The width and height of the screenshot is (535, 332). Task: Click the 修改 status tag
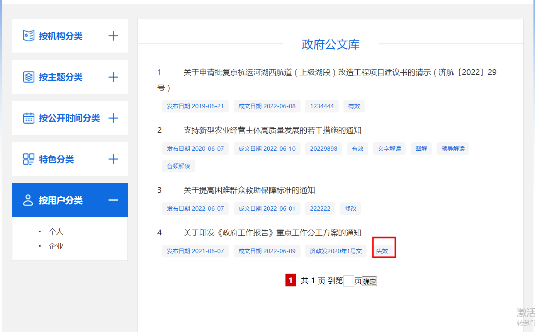351,209
